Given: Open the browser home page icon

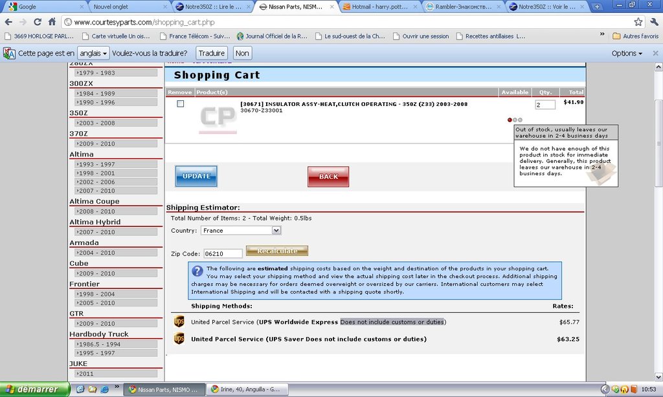Looking at the screenshot, I should [x=52, y=22].
